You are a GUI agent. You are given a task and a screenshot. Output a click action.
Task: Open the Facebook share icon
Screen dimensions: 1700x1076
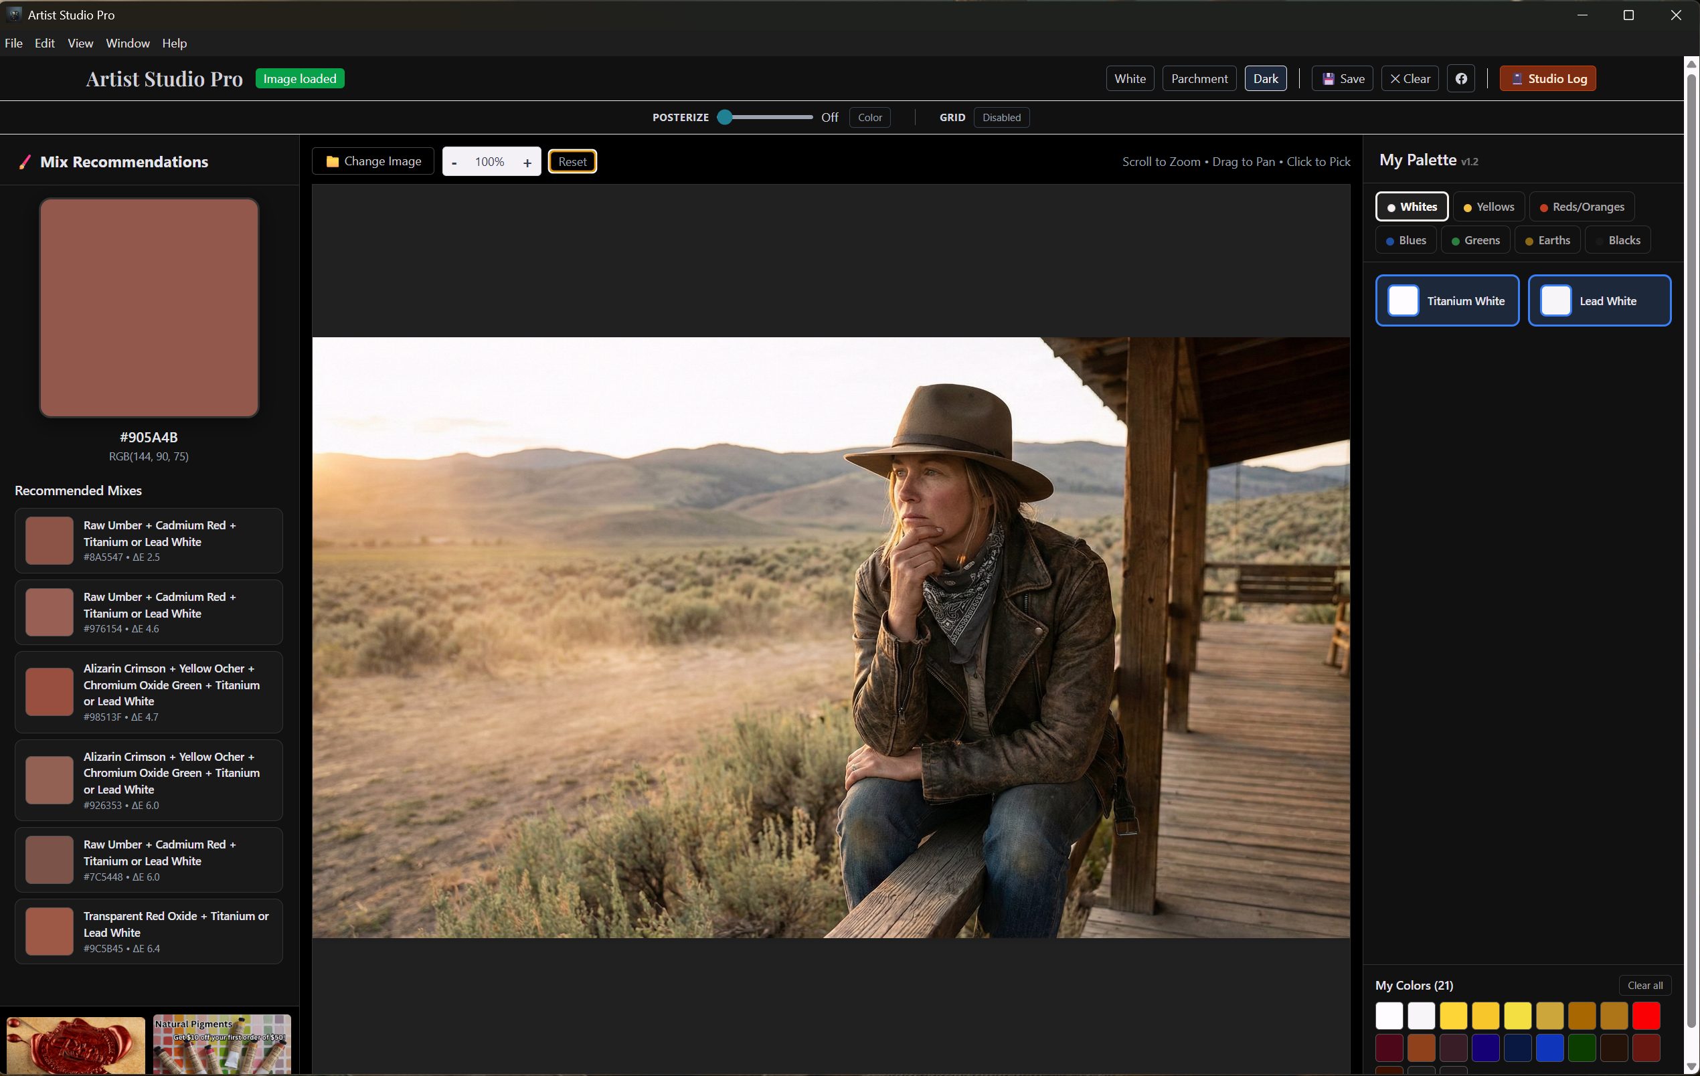click(x=1460, y=78)
